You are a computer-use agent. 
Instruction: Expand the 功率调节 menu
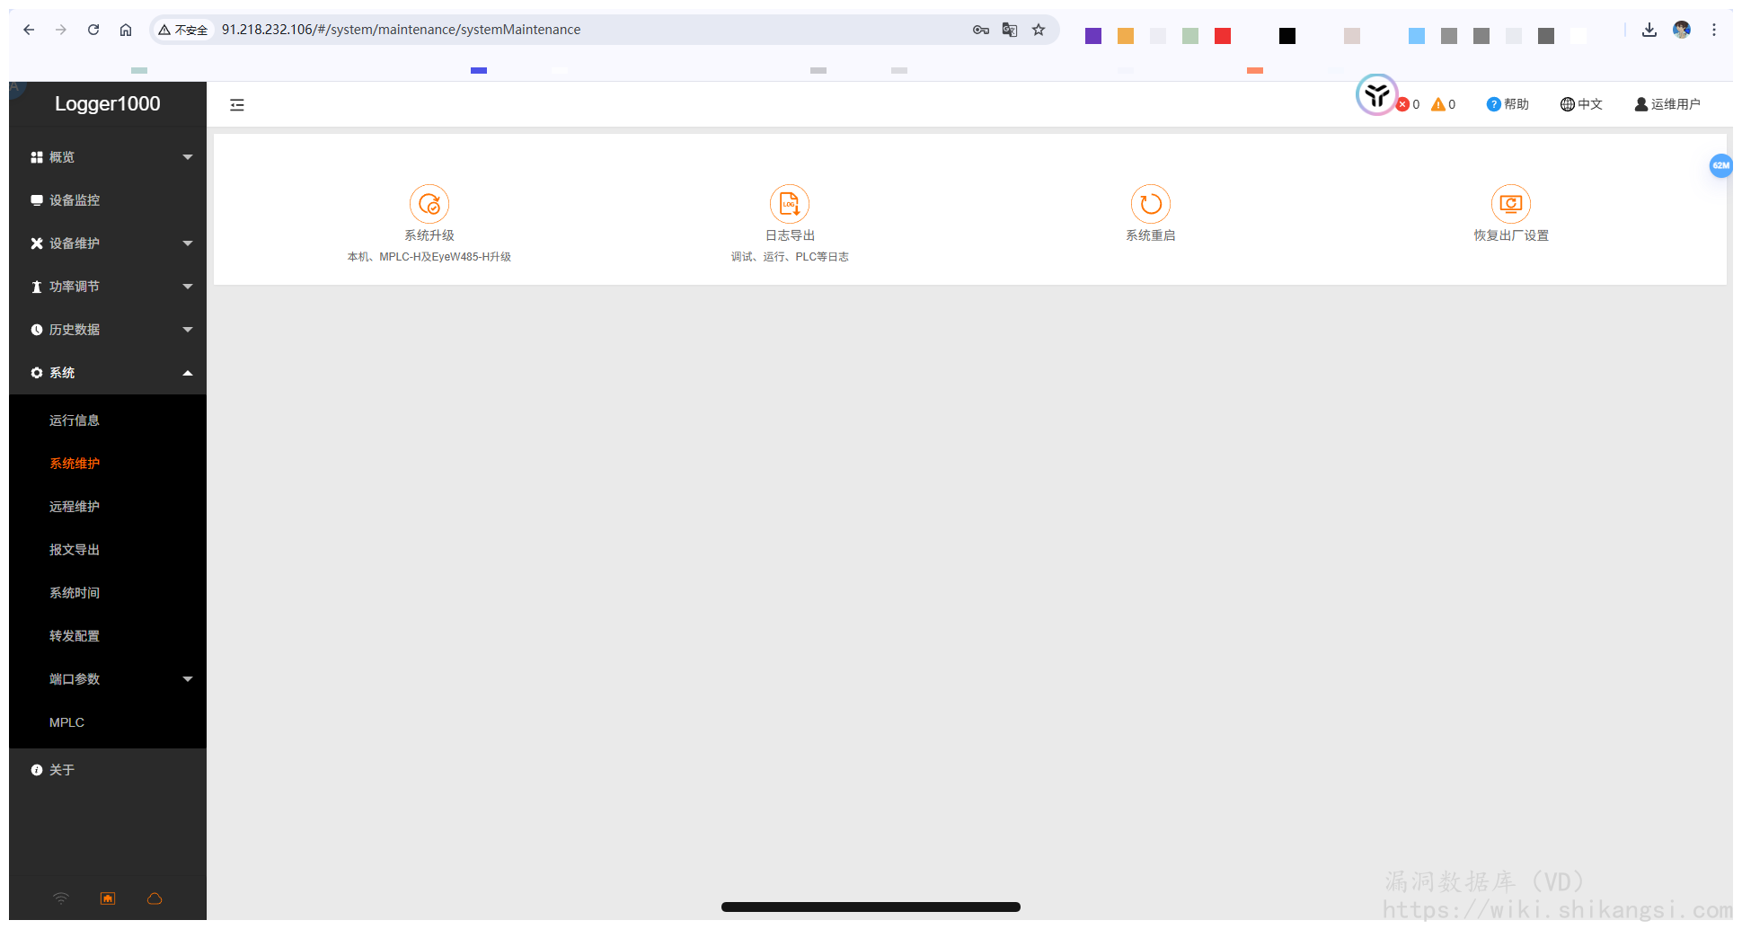[108, 287]
